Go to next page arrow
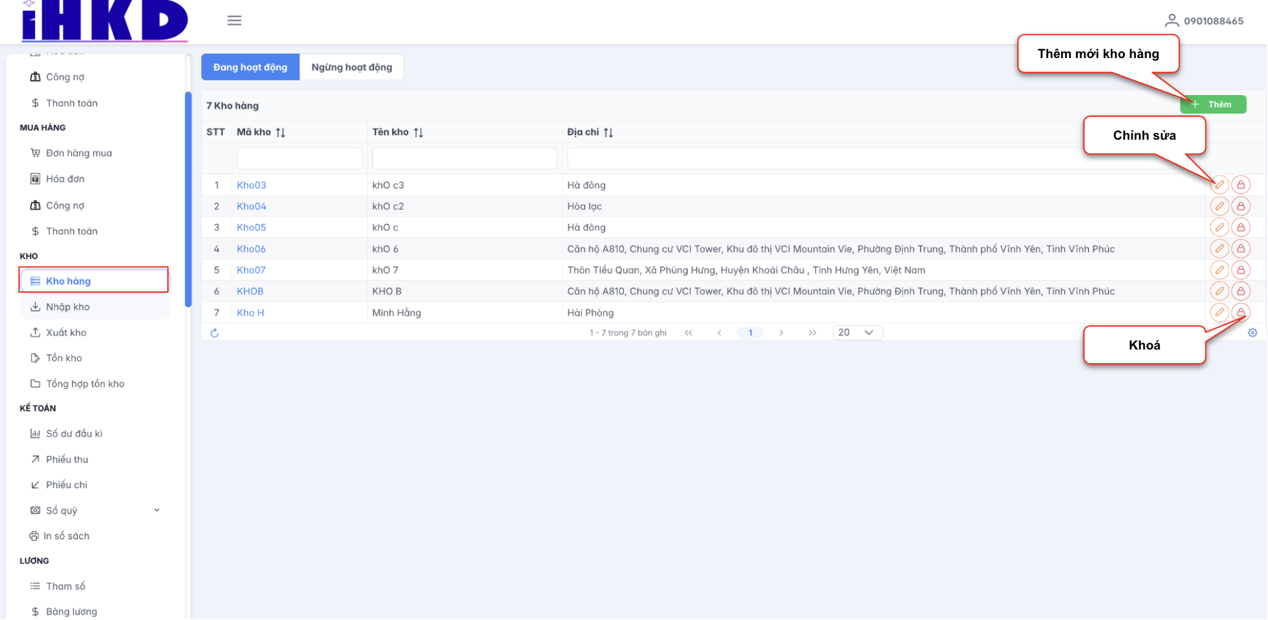The height and width of the screenshot is (620, 1268). [x=781, y=333]
